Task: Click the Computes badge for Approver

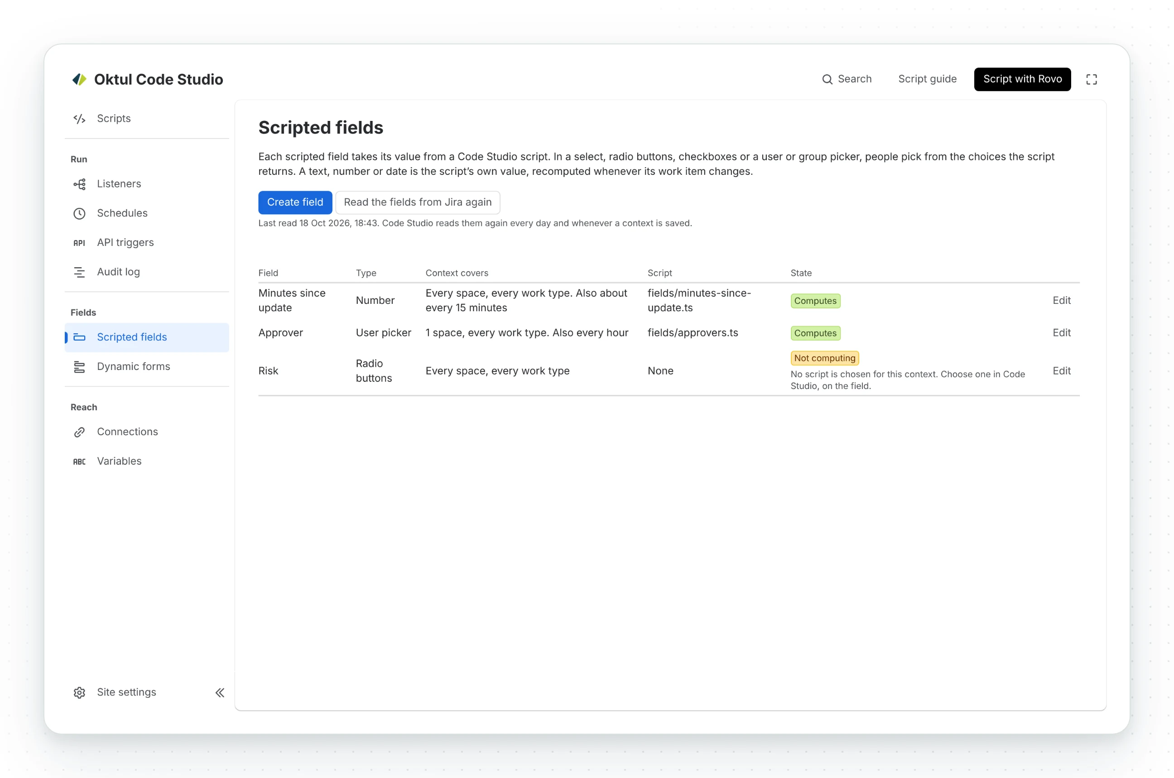Action: (815, 333)
